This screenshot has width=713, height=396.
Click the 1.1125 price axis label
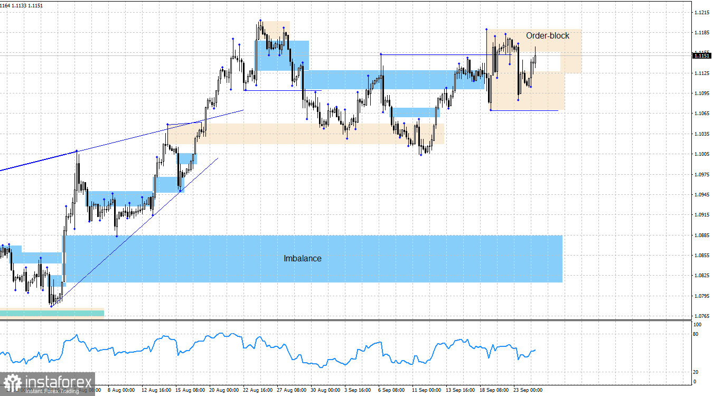(702, 73)
